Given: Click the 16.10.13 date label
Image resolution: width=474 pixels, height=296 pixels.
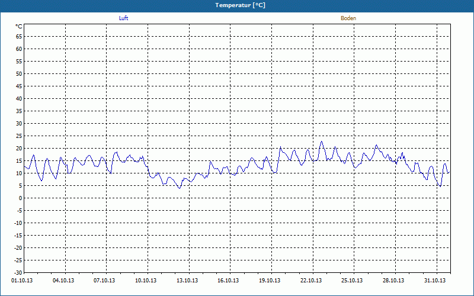Looking at the screenshot, I should coord(228,281).
